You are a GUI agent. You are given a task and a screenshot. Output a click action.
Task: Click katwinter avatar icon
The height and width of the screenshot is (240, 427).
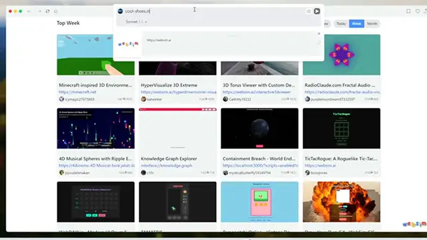[x=143, y=99]
